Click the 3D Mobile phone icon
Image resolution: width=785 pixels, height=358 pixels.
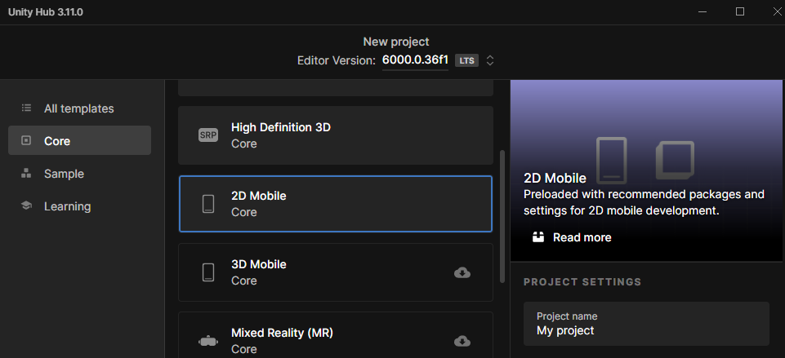point(208,272)
